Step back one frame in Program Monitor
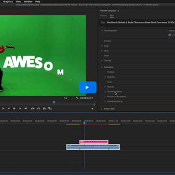The width and height of the screenshot is (175, 175). 9,108
